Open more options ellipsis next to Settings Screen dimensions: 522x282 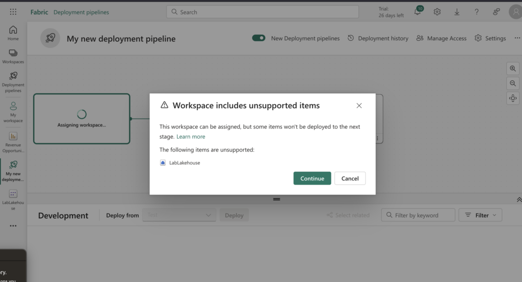tap(517, 38)
